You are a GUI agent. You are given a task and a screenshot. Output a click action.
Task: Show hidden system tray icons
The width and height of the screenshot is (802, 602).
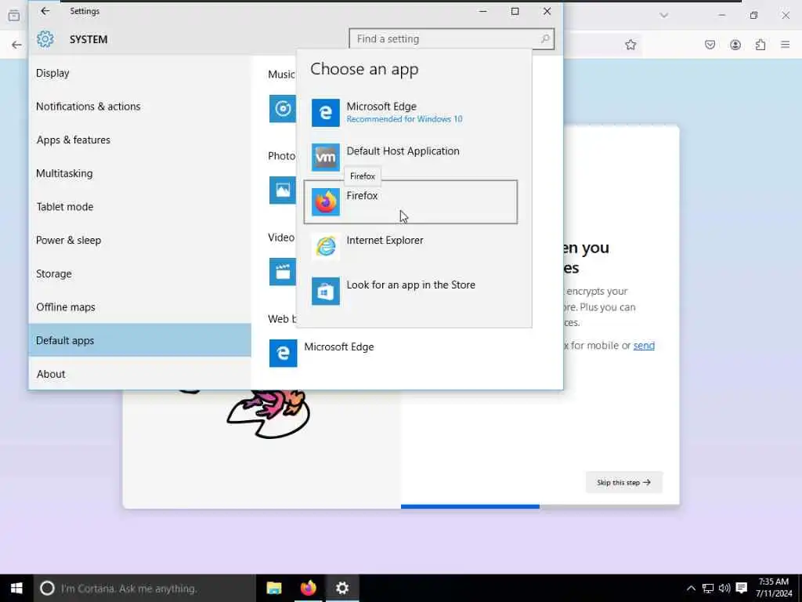tap(691, 588)
